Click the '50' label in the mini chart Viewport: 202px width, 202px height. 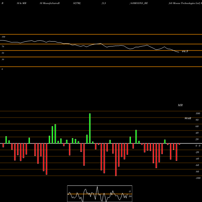tap(130, 196)
